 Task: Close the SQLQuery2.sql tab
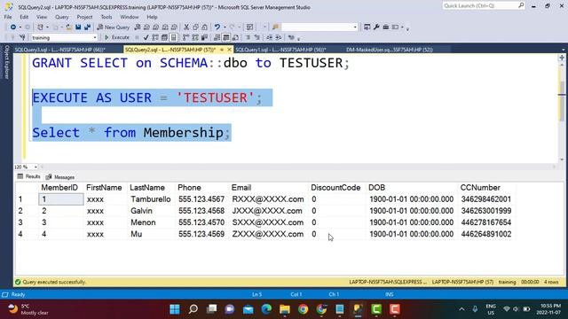coord(229,50)
